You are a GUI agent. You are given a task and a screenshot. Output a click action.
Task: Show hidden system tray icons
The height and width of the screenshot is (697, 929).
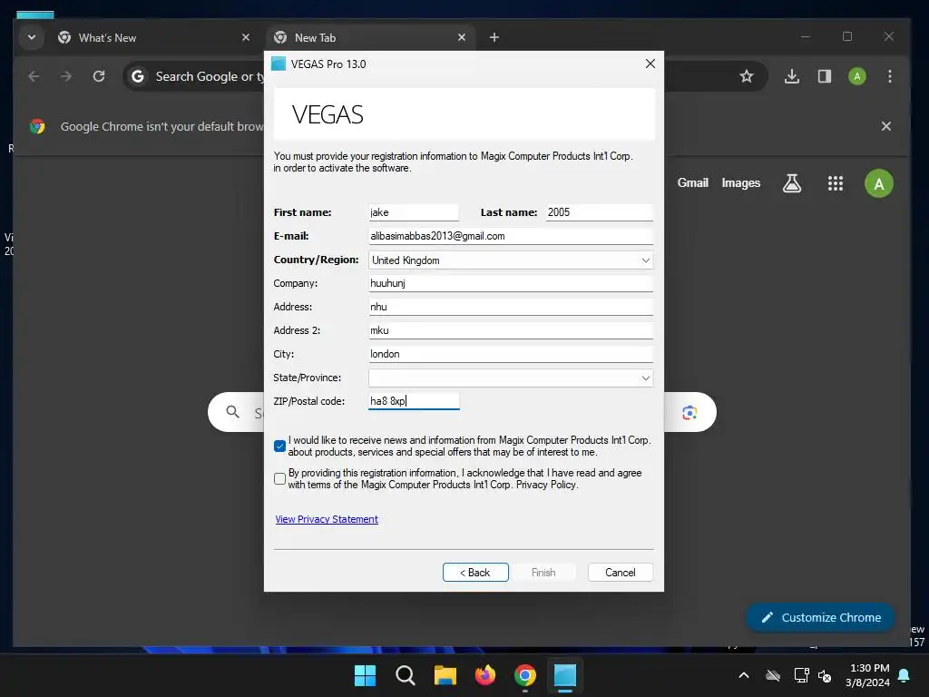click(744, 675)
